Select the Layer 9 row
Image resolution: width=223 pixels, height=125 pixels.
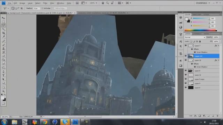[x=202, y=83]
